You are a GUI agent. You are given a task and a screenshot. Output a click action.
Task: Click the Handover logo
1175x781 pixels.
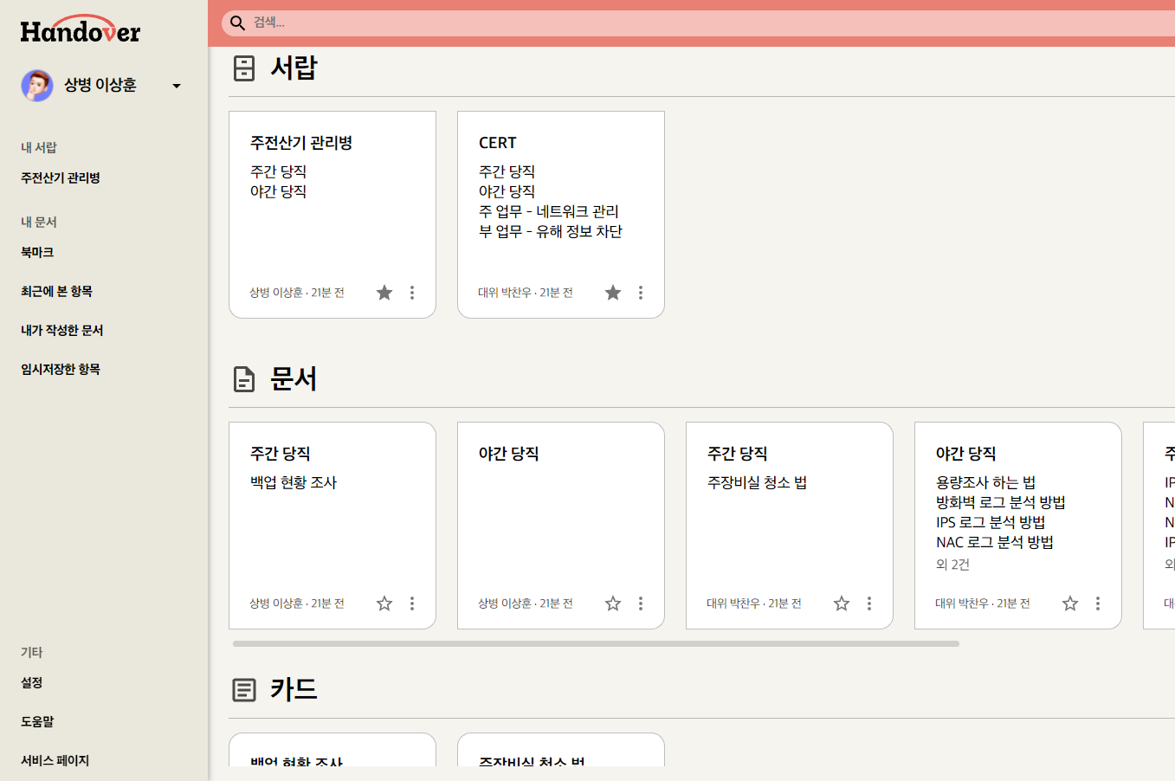pyautogui.click(x=80, y=30)
